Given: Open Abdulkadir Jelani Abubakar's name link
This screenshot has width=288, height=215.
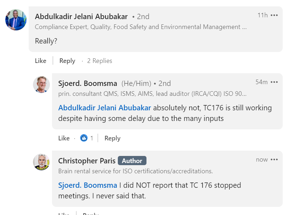Looking at the screenshot, I should [81, 16].
